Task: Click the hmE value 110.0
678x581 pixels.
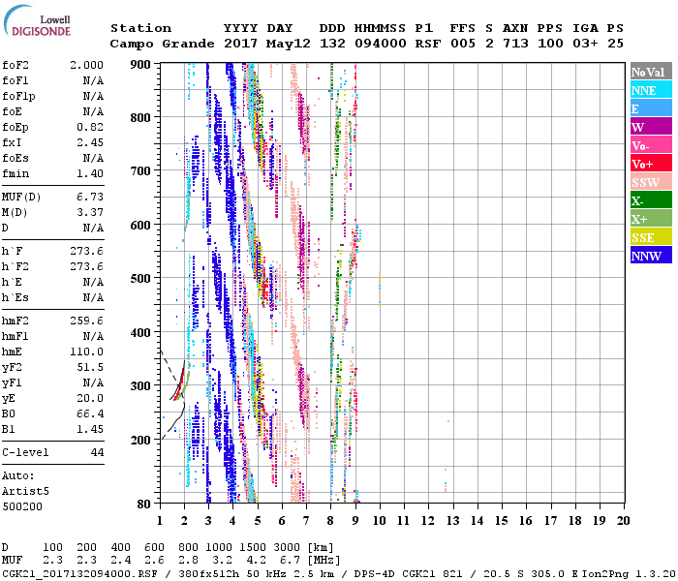Action: click(86, 352)
